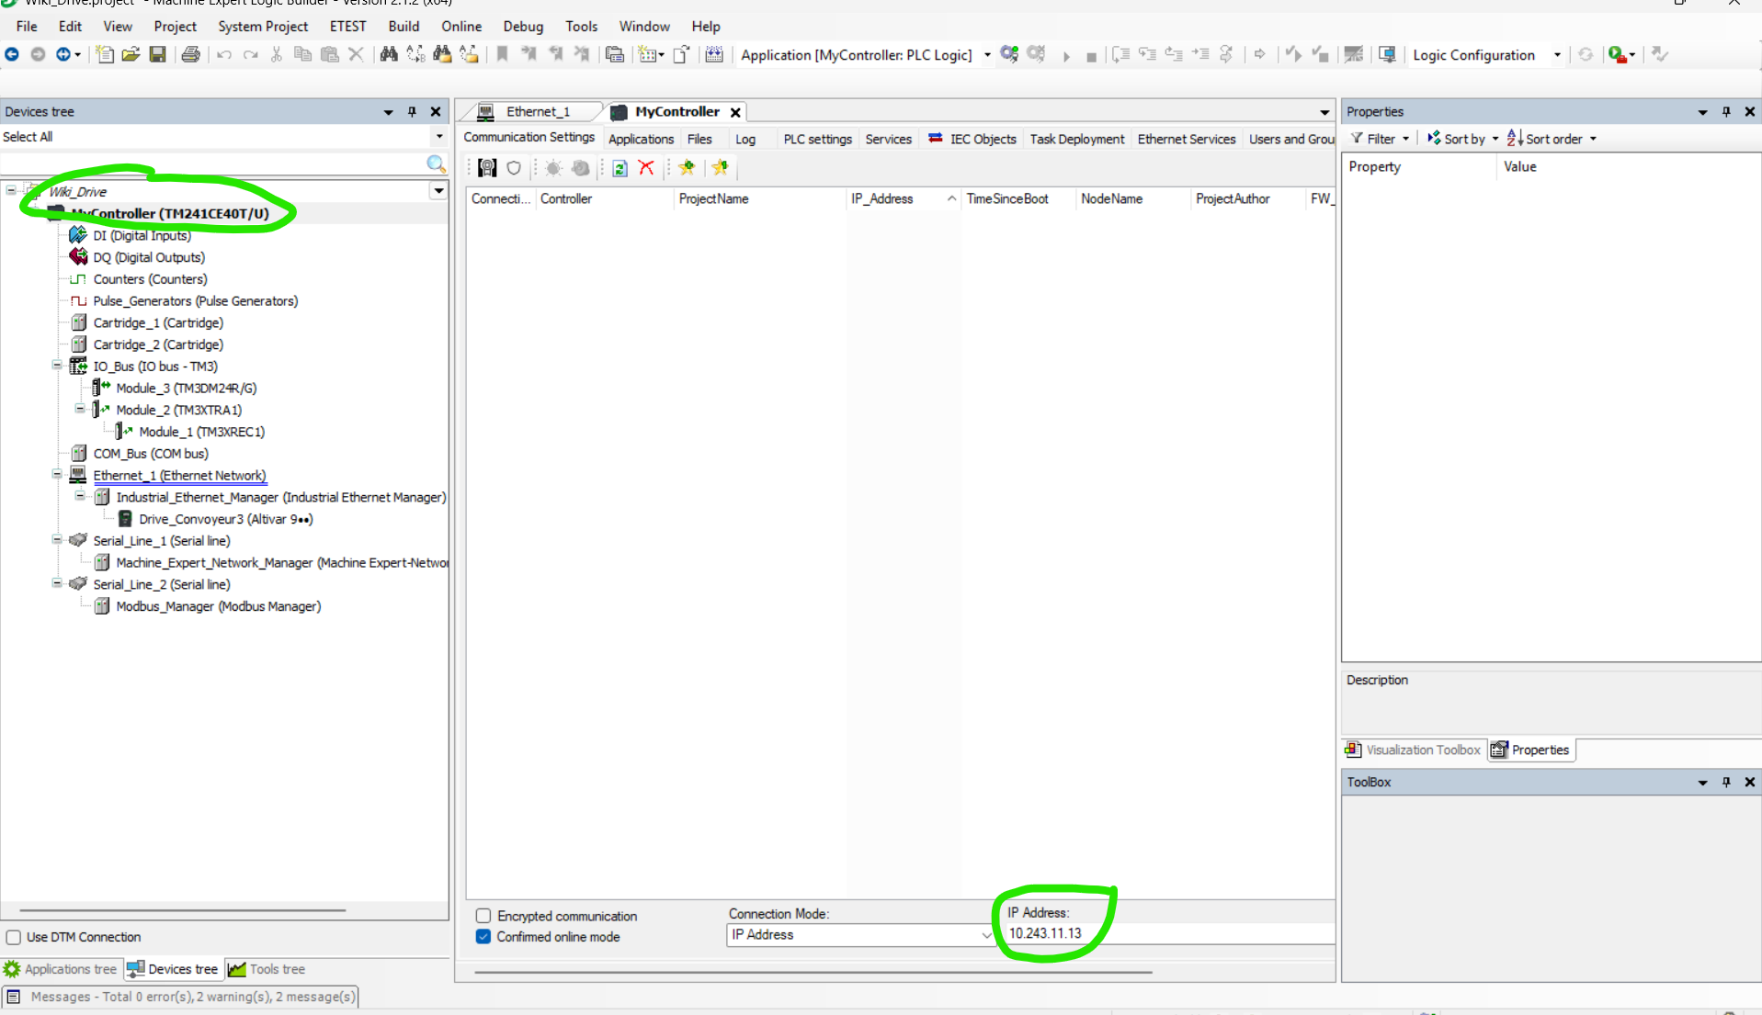
Task: Click the Print icon in toolbar
Action: (x=190, y=55)
